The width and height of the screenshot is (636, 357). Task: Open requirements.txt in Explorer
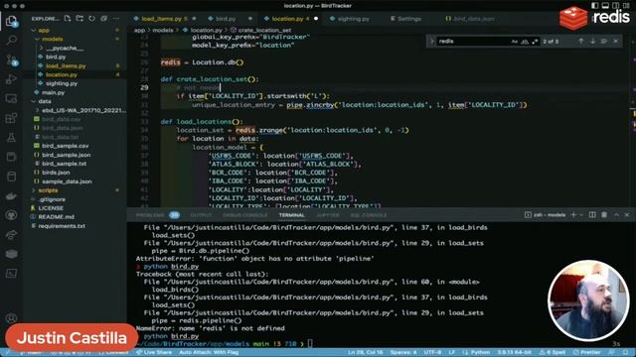(x=62, y=226)
